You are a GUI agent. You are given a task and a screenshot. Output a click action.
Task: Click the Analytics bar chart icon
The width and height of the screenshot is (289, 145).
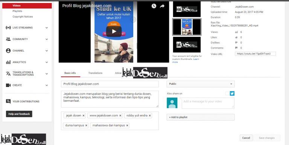8,62
